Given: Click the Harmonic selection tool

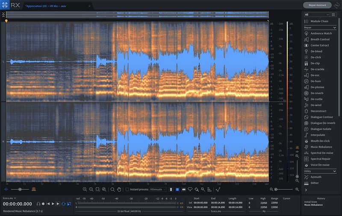Looking at the screenshot, I should (209, 189).
